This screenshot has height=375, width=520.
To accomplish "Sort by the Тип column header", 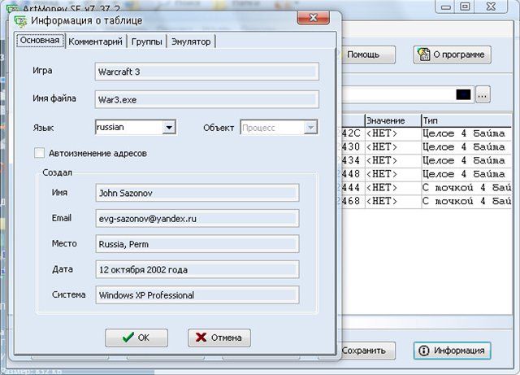I will (466, 120).
